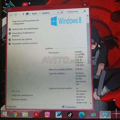Open Google Chrome from the taskbar
Image resolution: width=120 pixels, height=120 pixels.
coord(14,114)
